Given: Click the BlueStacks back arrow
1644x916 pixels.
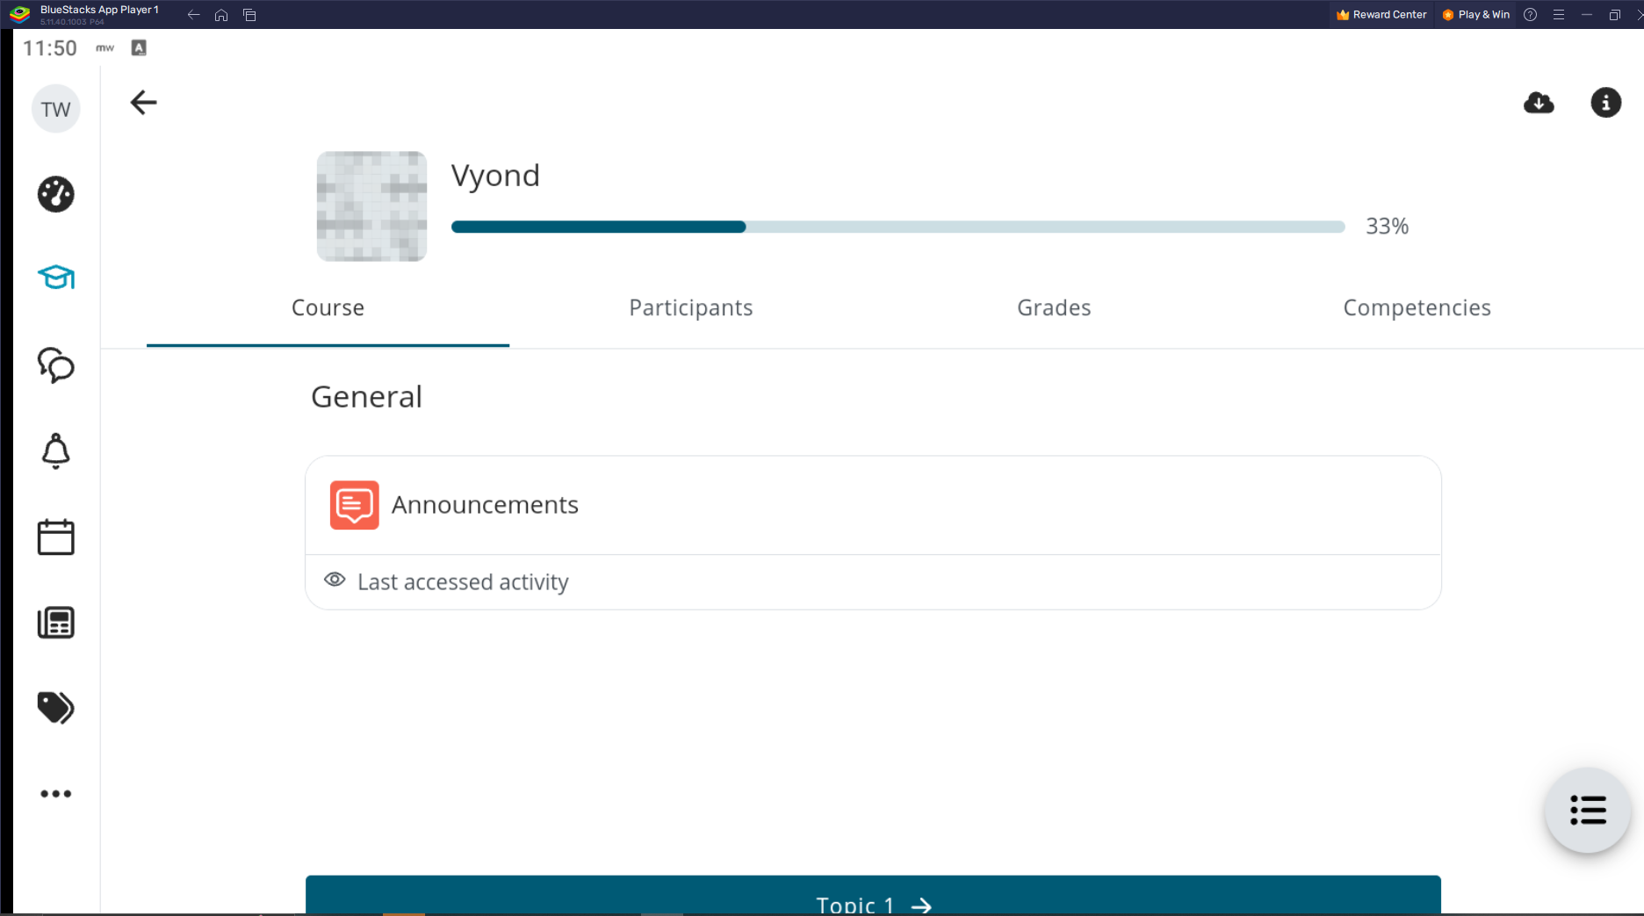Looking at the screenshot, I should 193,15.
